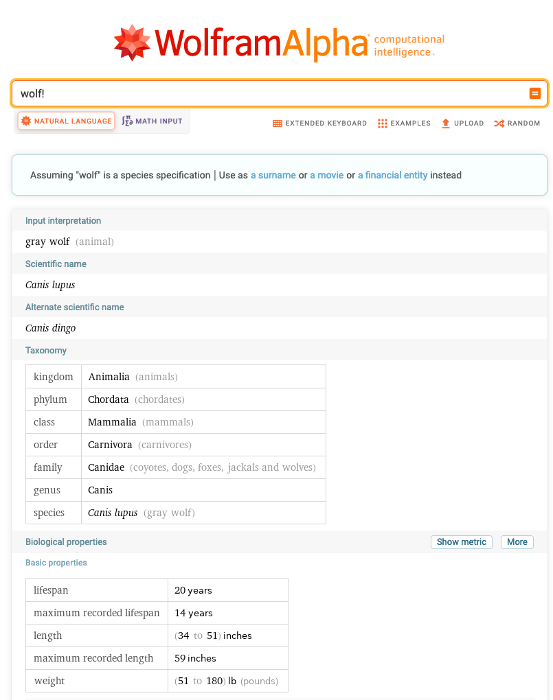Click the weight row in Basic properties
This screenshot has height=700, width=553.
157,681
